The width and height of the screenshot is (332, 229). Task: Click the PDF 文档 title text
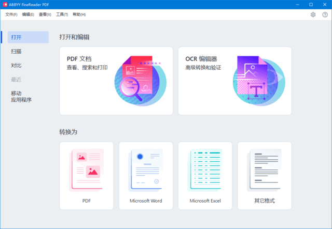coord(82,59)
